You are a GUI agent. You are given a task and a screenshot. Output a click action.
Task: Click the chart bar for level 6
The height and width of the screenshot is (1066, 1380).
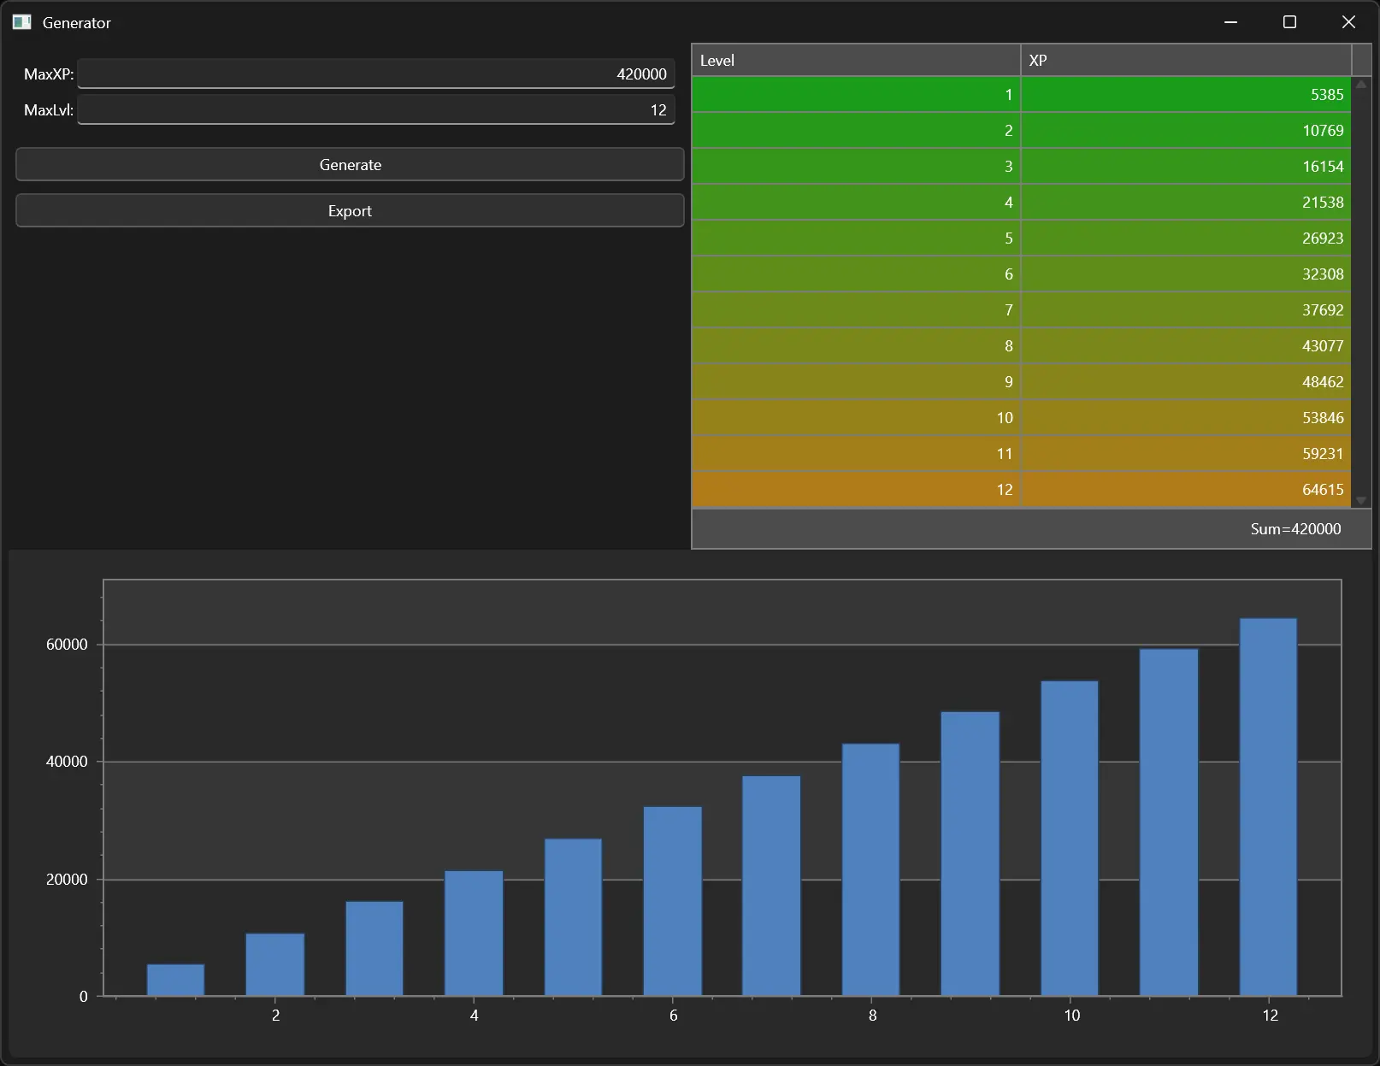point(673,901)
